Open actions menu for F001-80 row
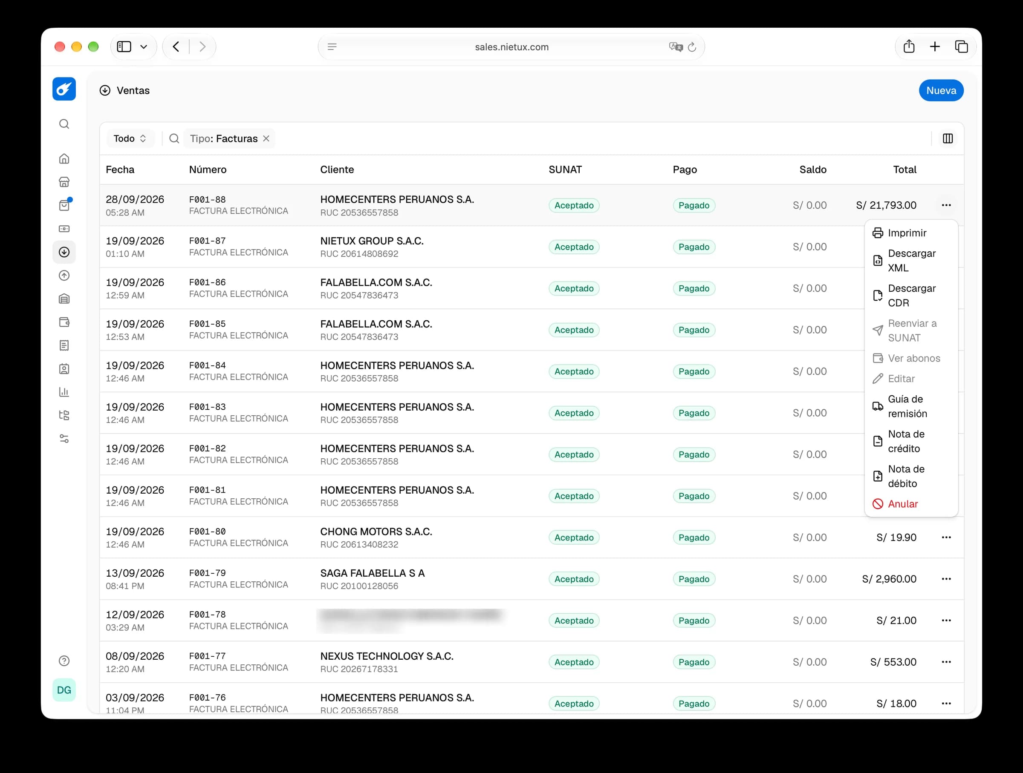This screenshot has width=1023, height=773. 946,537
